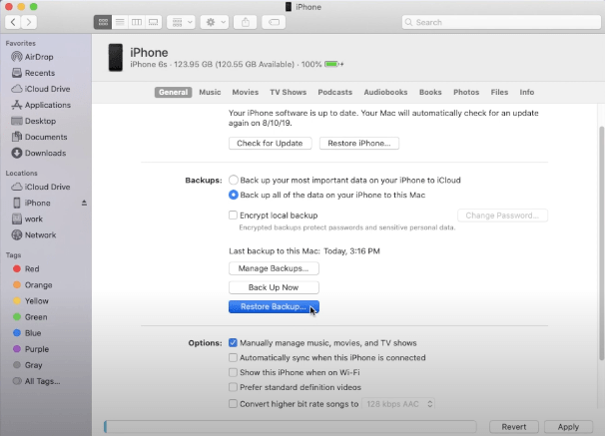Switch to gallery view in toolbar
Image resolution: width=605 pixels, height=436 pixels.
click(x=154, y=22)
